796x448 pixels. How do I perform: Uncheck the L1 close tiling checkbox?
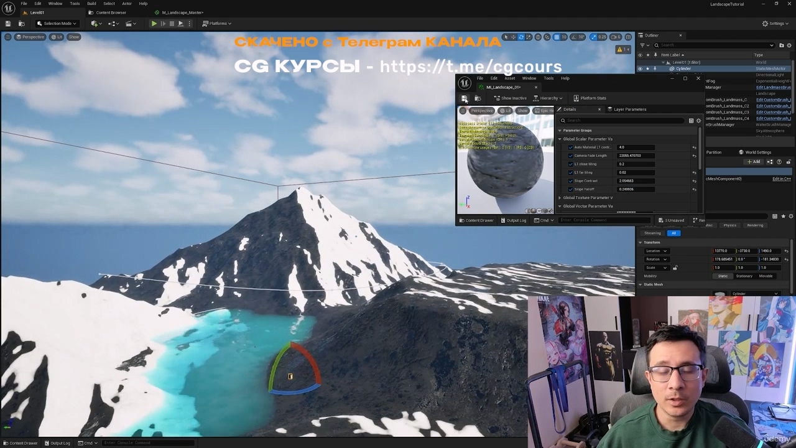[571, 164]
